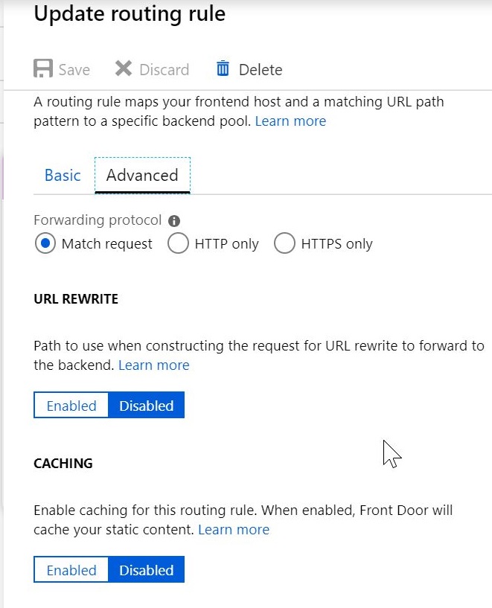Click the Save floppy disk icon
The image size is (492, 608).
pos(43,68)
